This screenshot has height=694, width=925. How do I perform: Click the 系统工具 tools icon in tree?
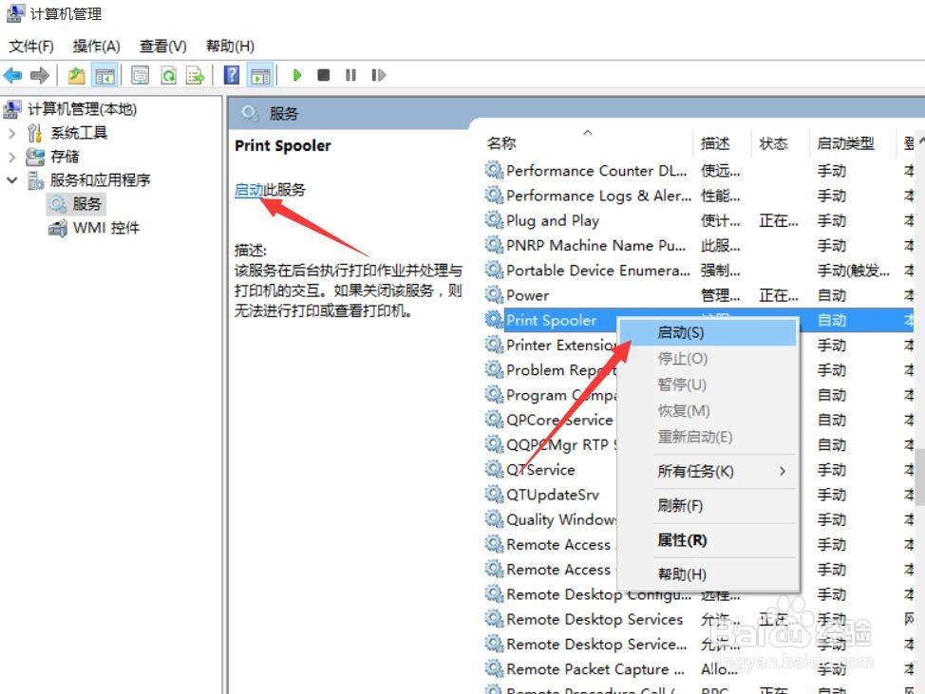pos(35,133)
